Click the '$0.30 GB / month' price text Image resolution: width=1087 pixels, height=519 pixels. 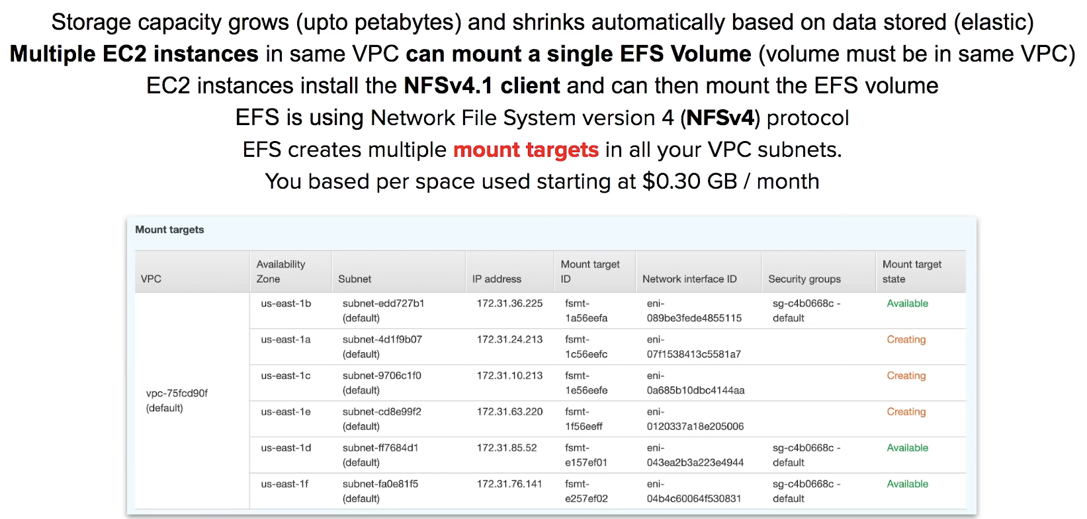731,181
